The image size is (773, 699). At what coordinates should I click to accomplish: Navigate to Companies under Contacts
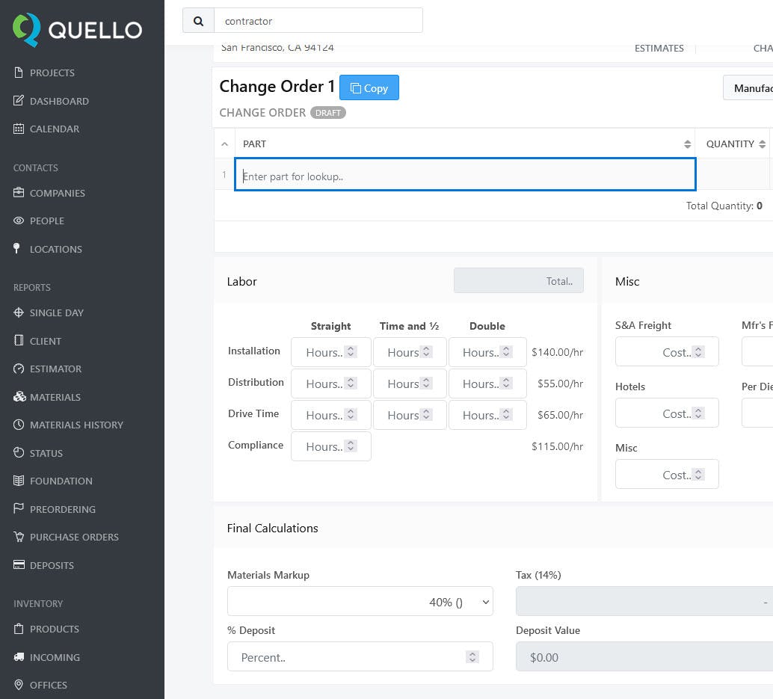(x=58, y=193)
